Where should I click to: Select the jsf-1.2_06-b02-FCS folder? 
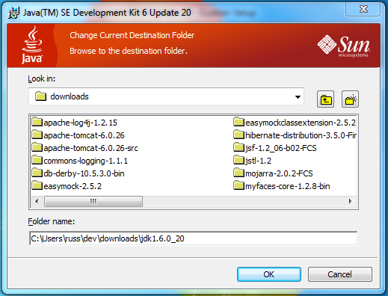(275, 148)
